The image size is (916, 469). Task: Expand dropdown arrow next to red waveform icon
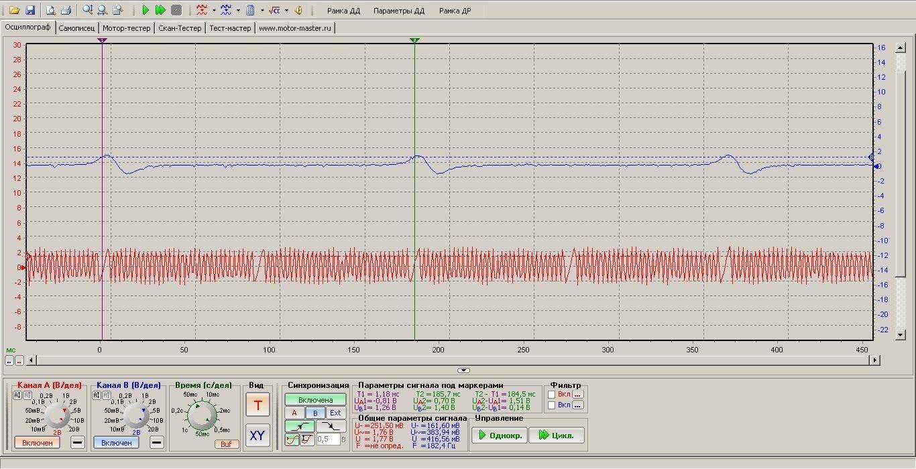pyautogui.click(x=214, y=11)
